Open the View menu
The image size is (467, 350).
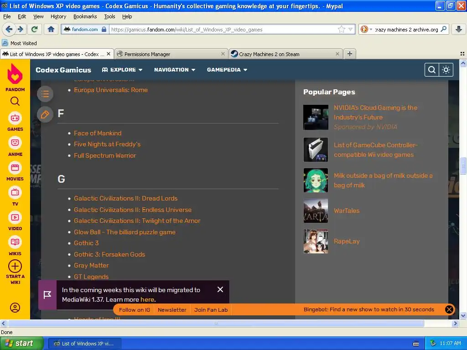[x=38, y=16]
